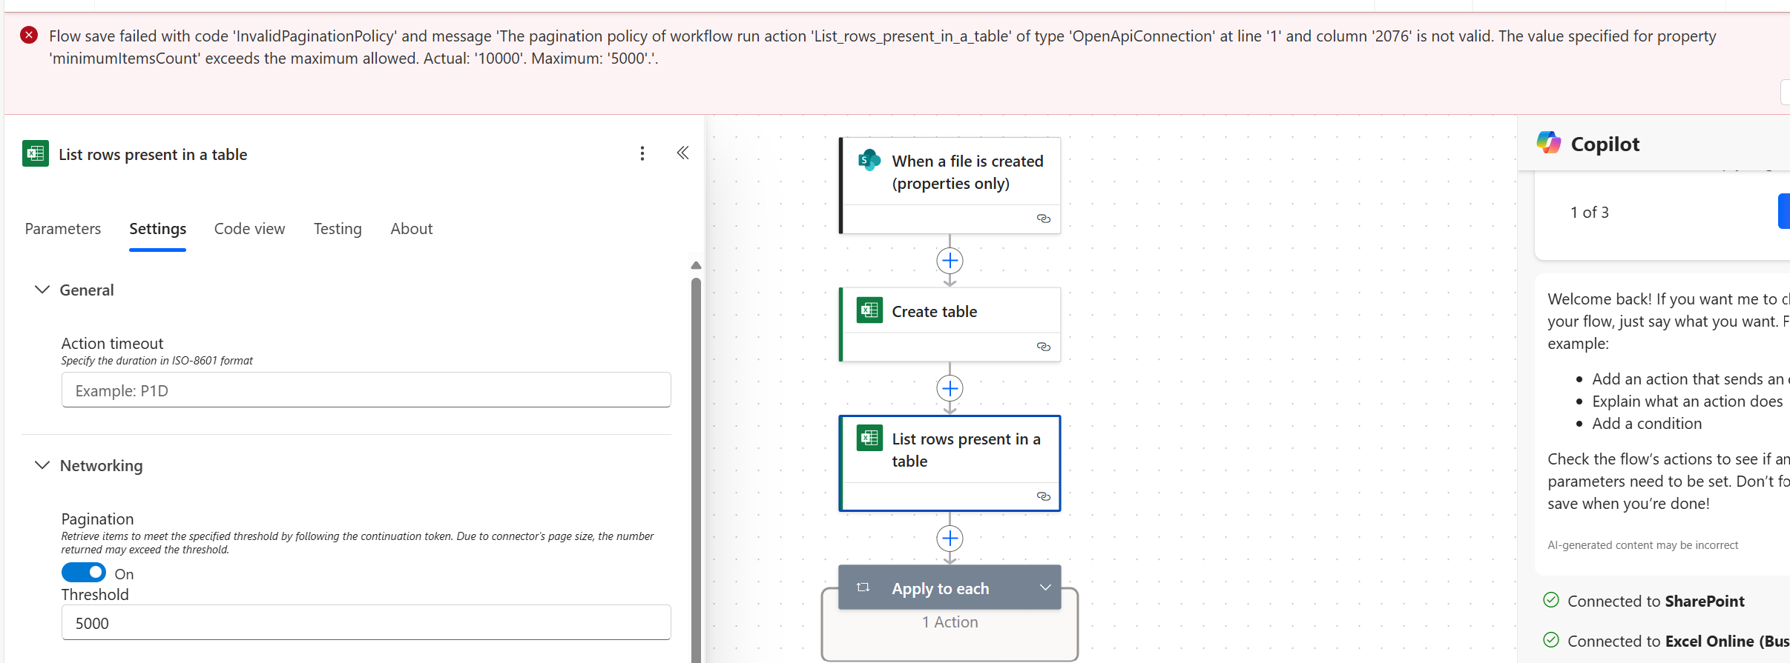Click connection link icon on List rows card
Image resolution: width=1790 pixels, height=663 pixels.
tap(1044, 496)
